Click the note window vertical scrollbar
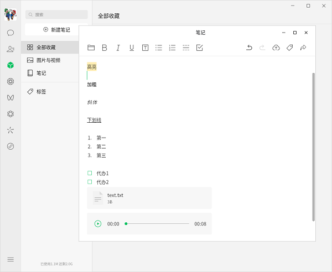The image size is (332, 272). (x=314, y=147)
